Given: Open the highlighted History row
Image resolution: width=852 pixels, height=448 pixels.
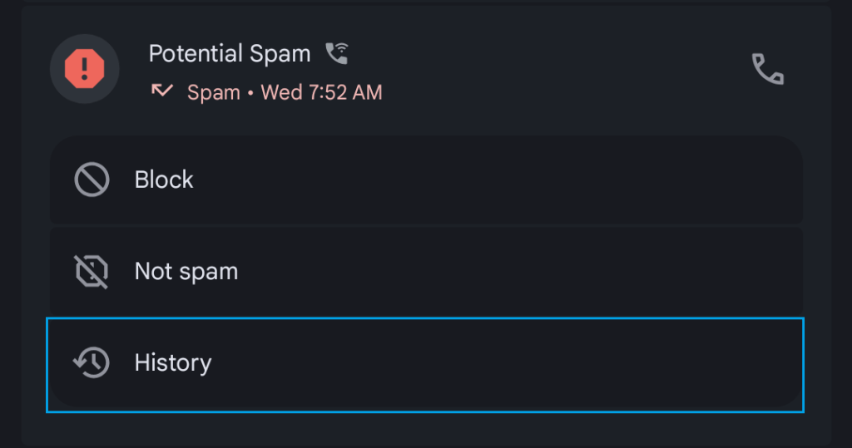Looking at the screenshot, I should click(426, 364).
